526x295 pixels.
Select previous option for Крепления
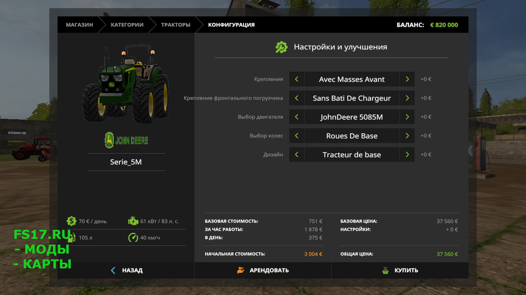click(x=297, y=79)
